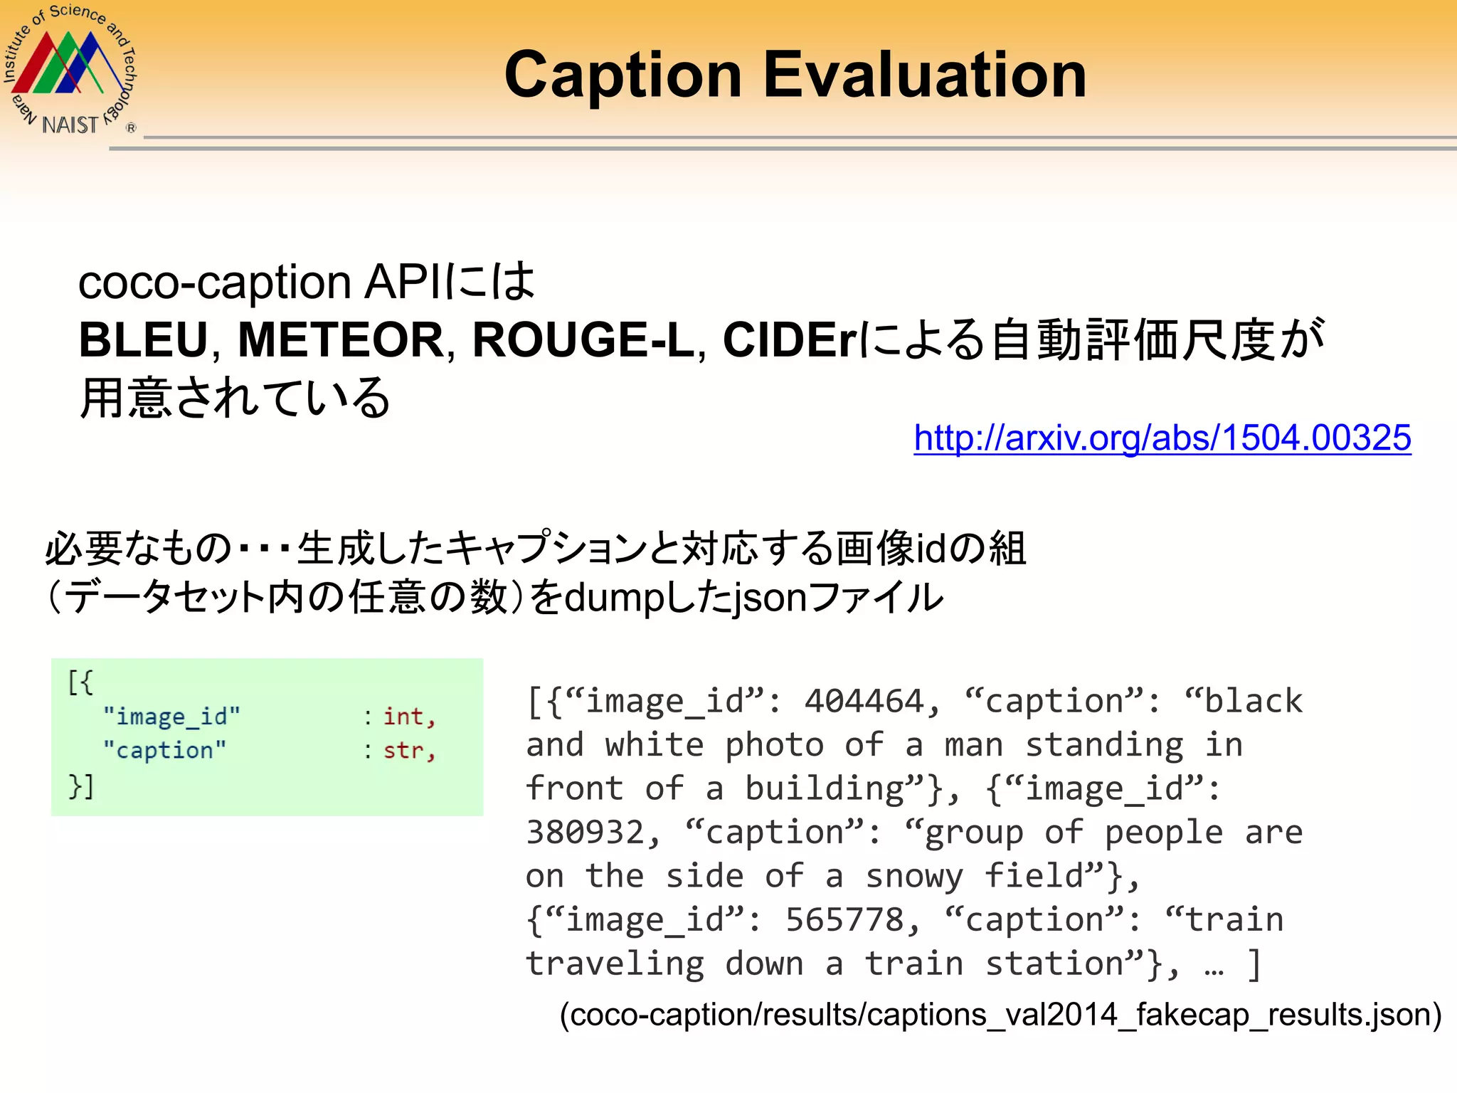Click the text 'on the side of a snowy field'
Viewport: 1457px width, 1093px height.
[x=804, y=876]
